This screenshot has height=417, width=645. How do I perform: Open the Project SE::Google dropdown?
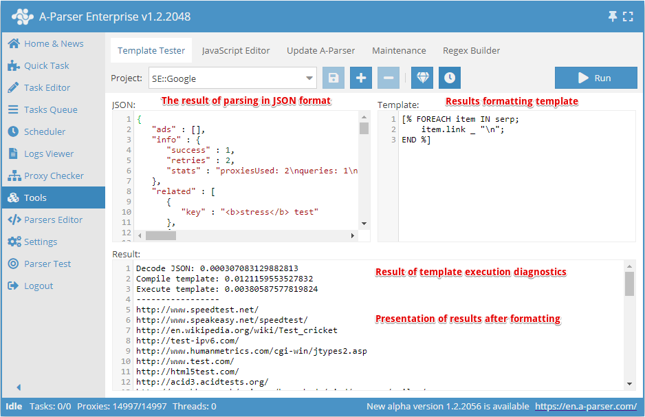coord(232,78)
